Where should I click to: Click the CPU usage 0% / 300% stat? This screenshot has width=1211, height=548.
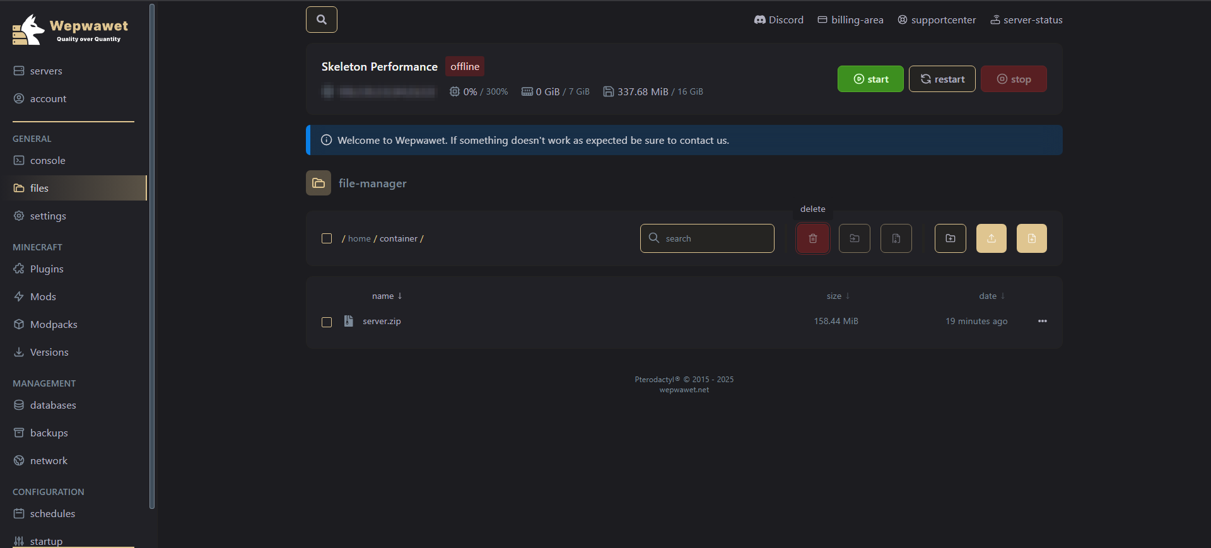tap(479, 91)
